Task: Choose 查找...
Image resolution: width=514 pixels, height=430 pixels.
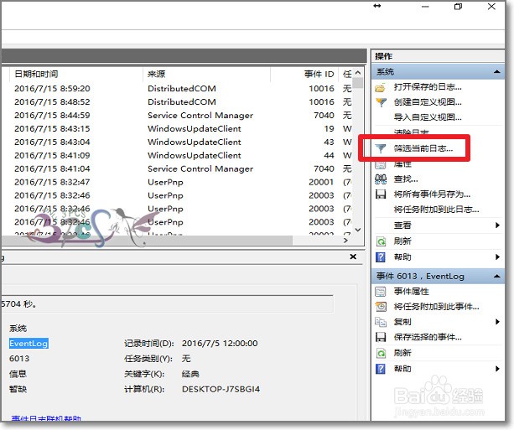Action: [x=406, y=179]
